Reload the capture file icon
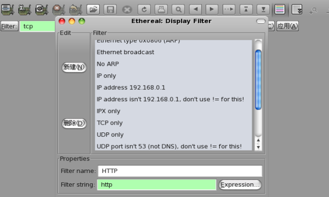This screenshot has width=329, height=197. click(144, 9)
